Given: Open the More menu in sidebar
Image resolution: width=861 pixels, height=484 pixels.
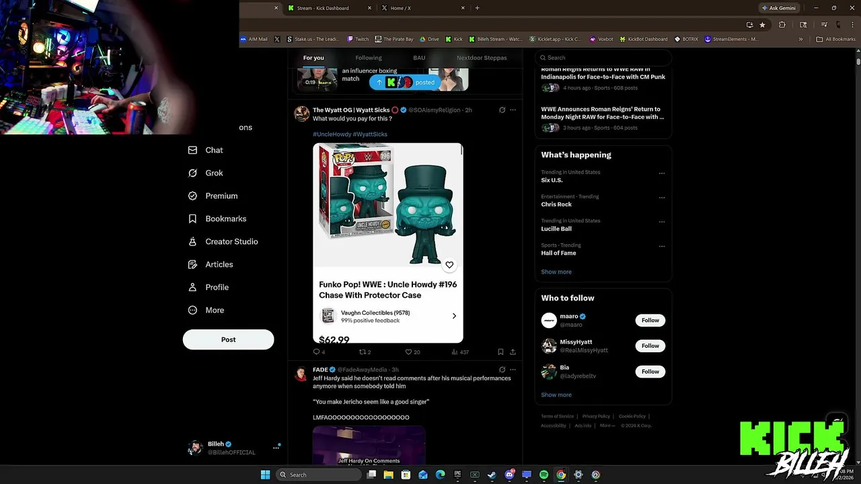Looking at the screenshot, I should pos(206,310).
